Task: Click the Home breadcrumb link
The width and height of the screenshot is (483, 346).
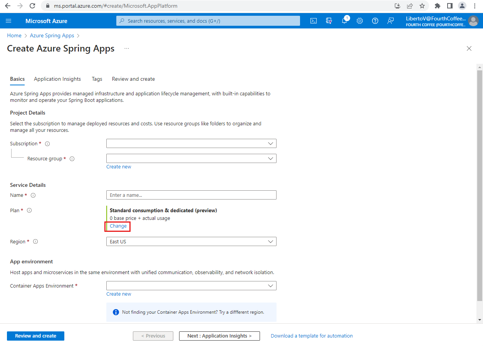Action: pyautogui.click(x=14, y=35)
